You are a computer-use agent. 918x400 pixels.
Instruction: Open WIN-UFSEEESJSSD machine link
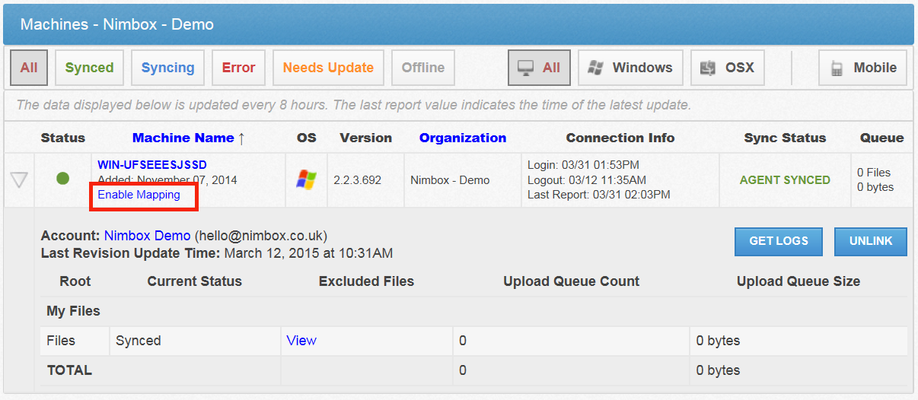pyautogui.click(x=152, y=164)
